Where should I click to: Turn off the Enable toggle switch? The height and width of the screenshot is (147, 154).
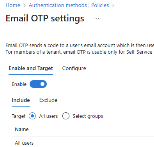(x=38, y=84)
